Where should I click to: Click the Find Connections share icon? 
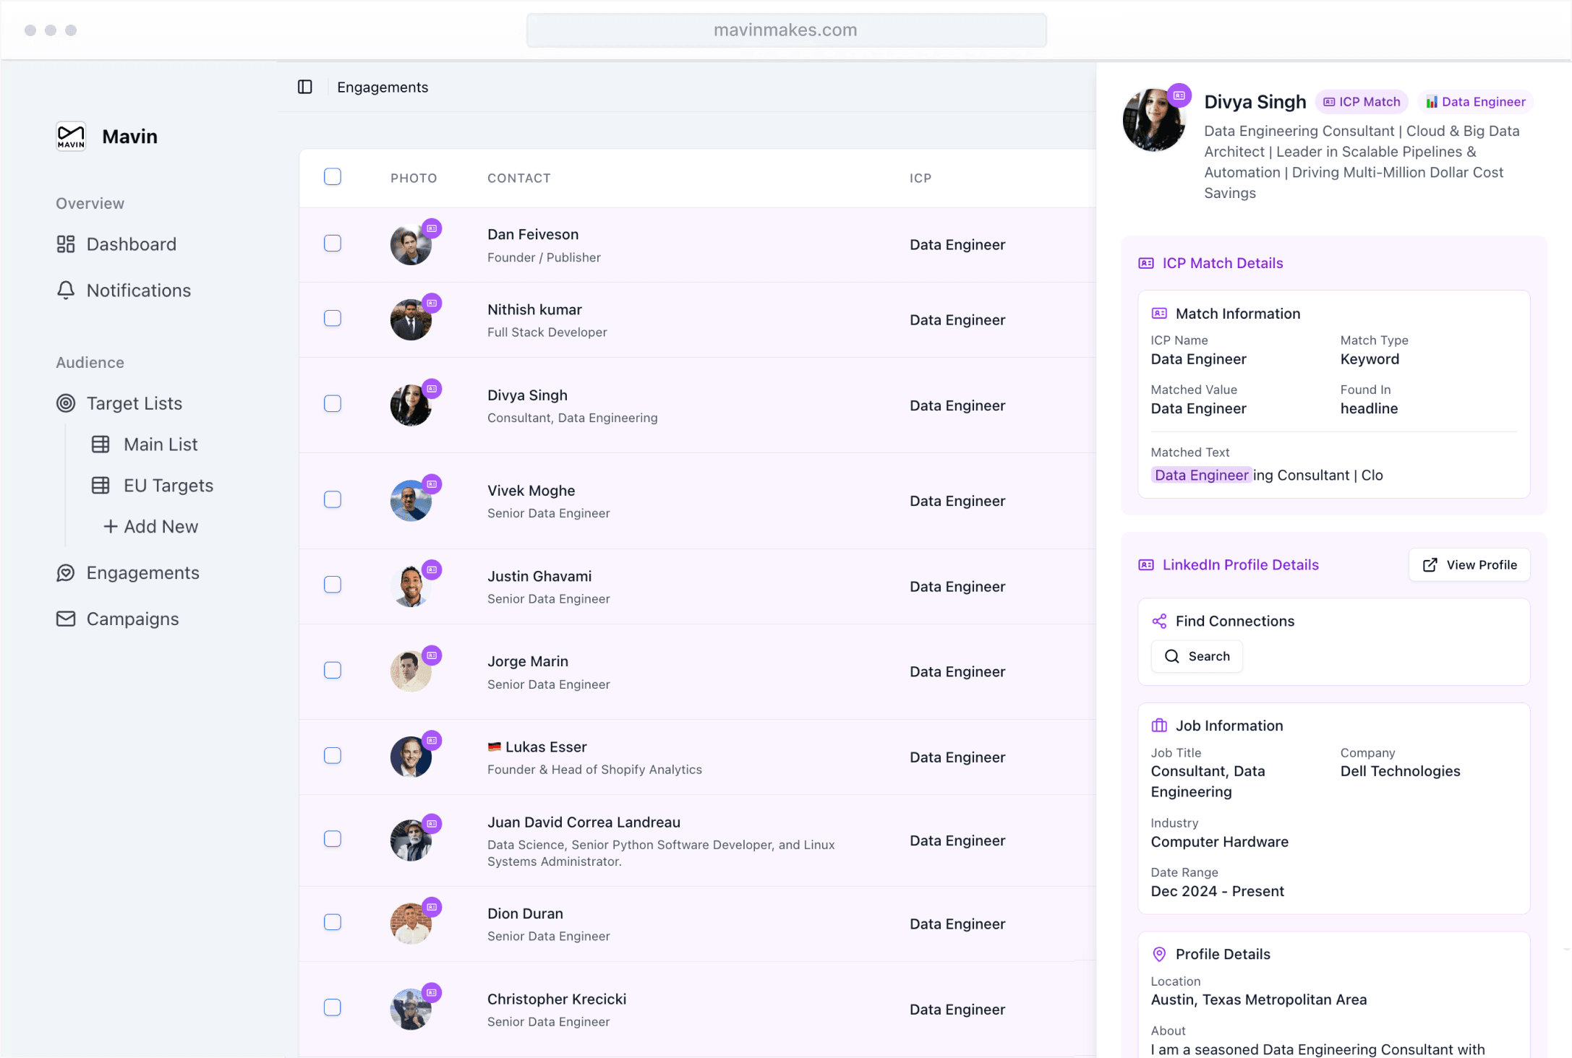coord(1159,621)
